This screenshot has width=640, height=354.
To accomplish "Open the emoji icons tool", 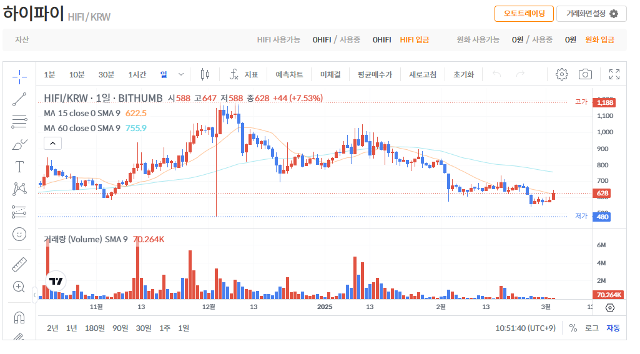I will 19,234.
